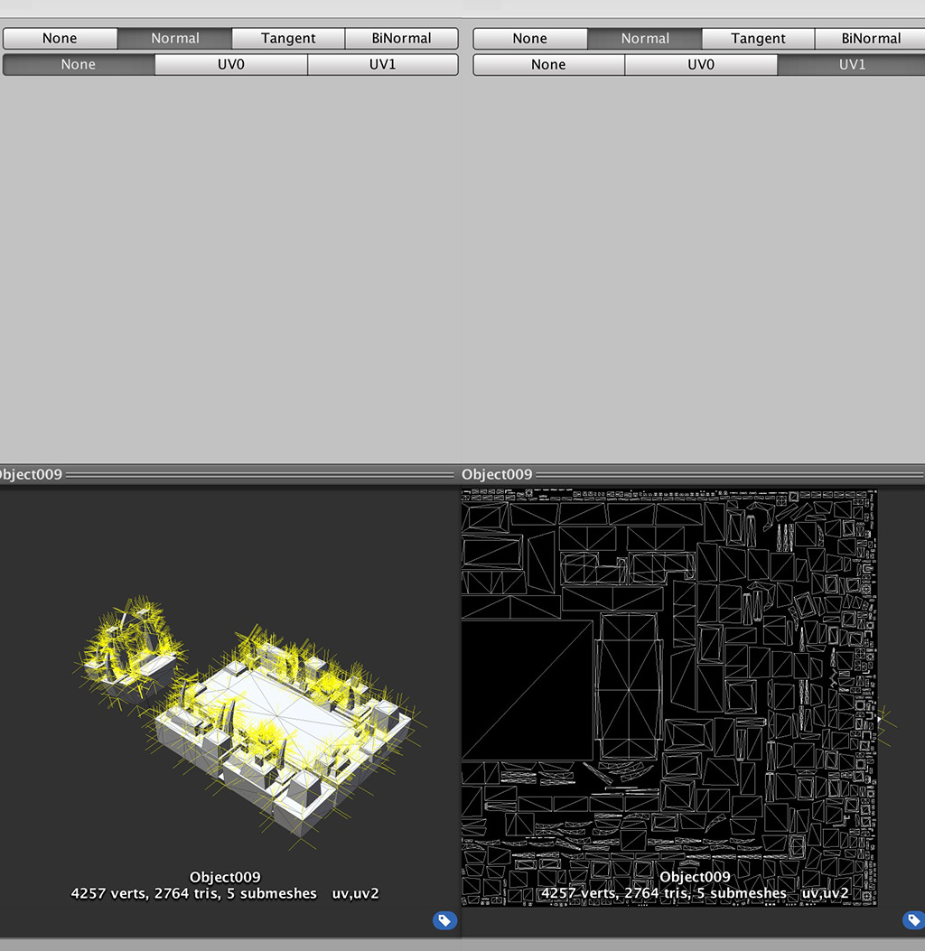Viewport: 925px width, 951px height.
Task: Set right panel UV row to None
Action: tap(548, 65)
